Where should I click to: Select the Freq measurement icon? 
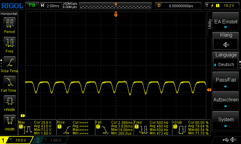[10, 43]
